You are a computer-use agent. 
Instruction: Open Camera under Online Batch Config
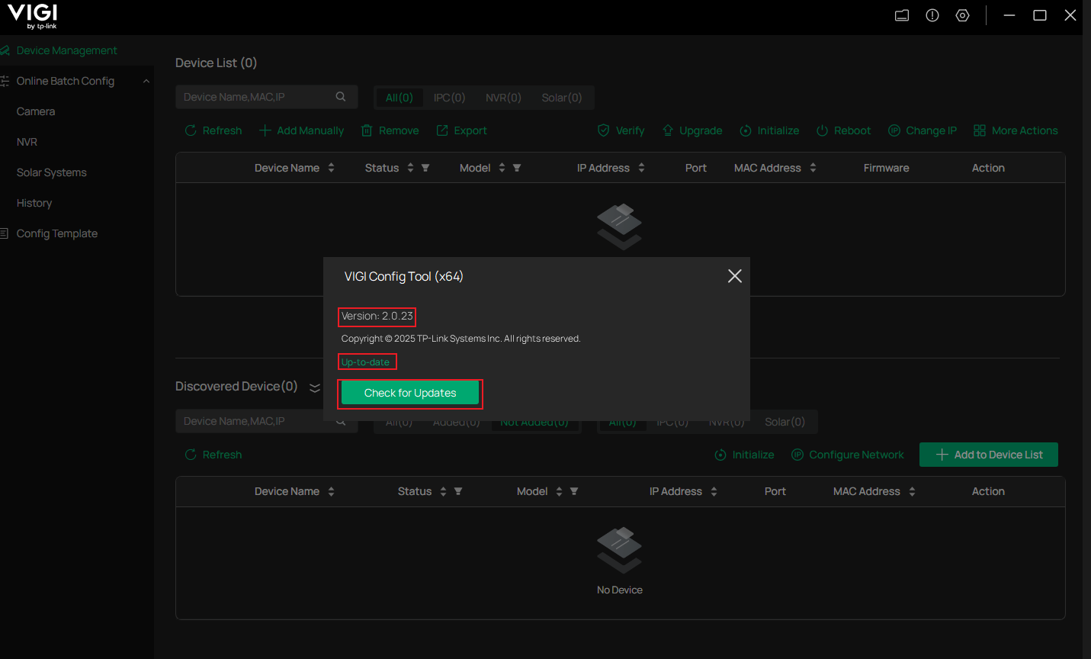click(36, 111)
